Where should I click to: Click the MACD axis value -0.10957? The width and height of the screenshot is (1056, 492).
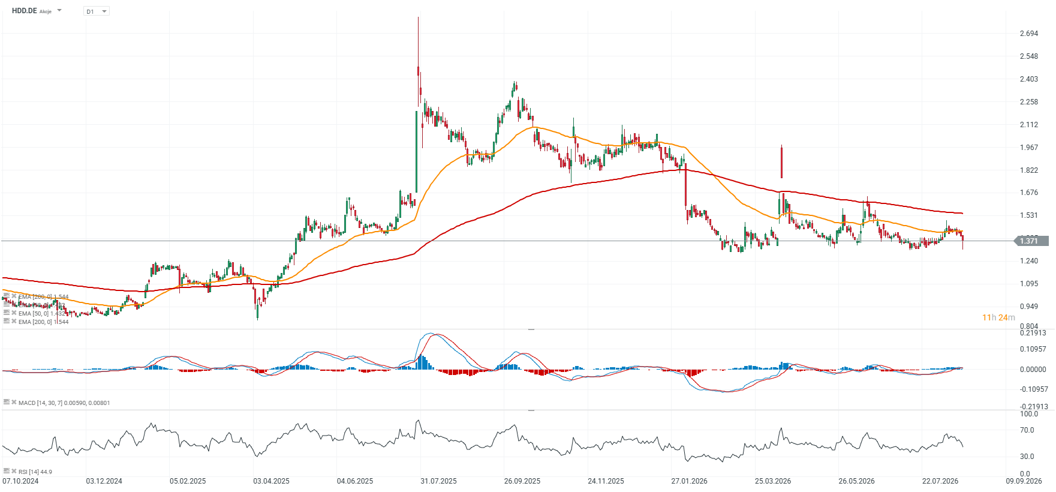coord(1033,389)
